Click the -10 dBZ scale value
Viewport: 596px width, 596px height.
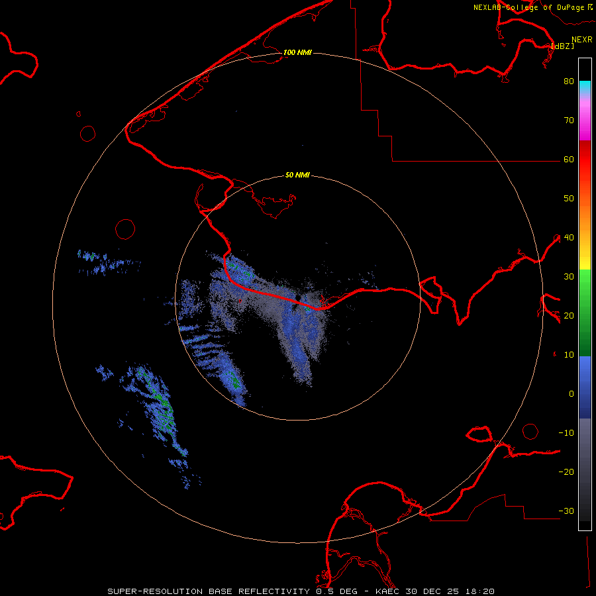[x=566, y=432]
